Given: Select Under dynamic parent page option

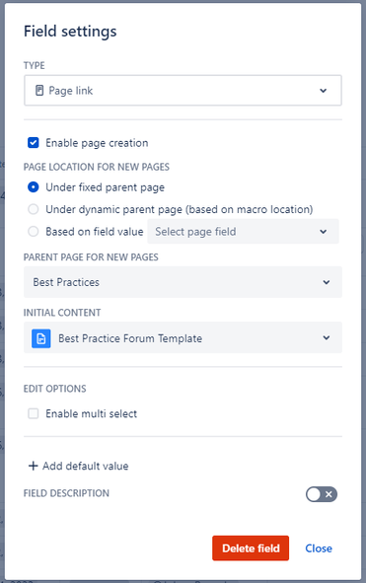Looking at the screenshot, I should [x=34, y=209].
